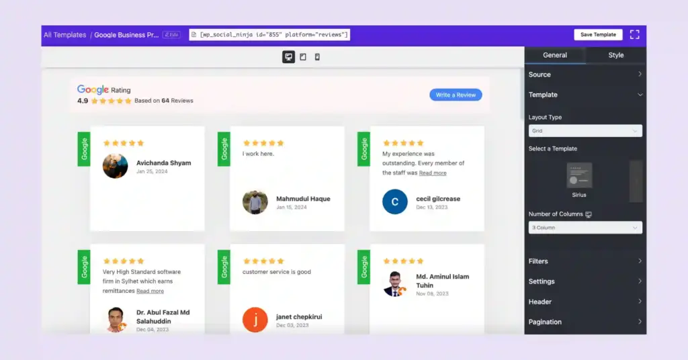Screen dimensions: 688x360
Task: Switch to the General tab
Action: (x=555, y=55)
